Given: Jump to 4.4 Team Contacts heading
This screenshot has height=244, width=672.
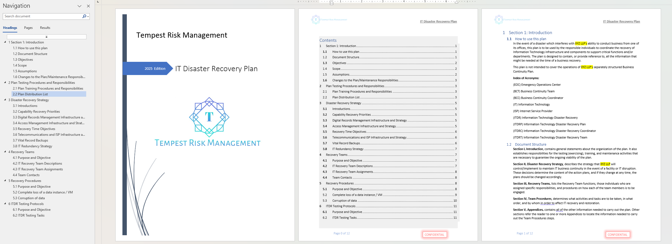Looking at the screenshot, I should click(x=26, y=175).
